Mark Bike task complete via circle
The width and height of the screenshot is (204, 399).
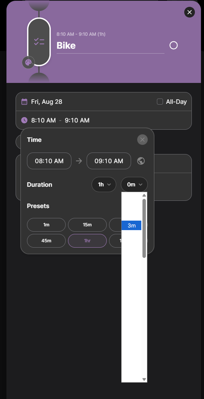click(x=174, y=46)
